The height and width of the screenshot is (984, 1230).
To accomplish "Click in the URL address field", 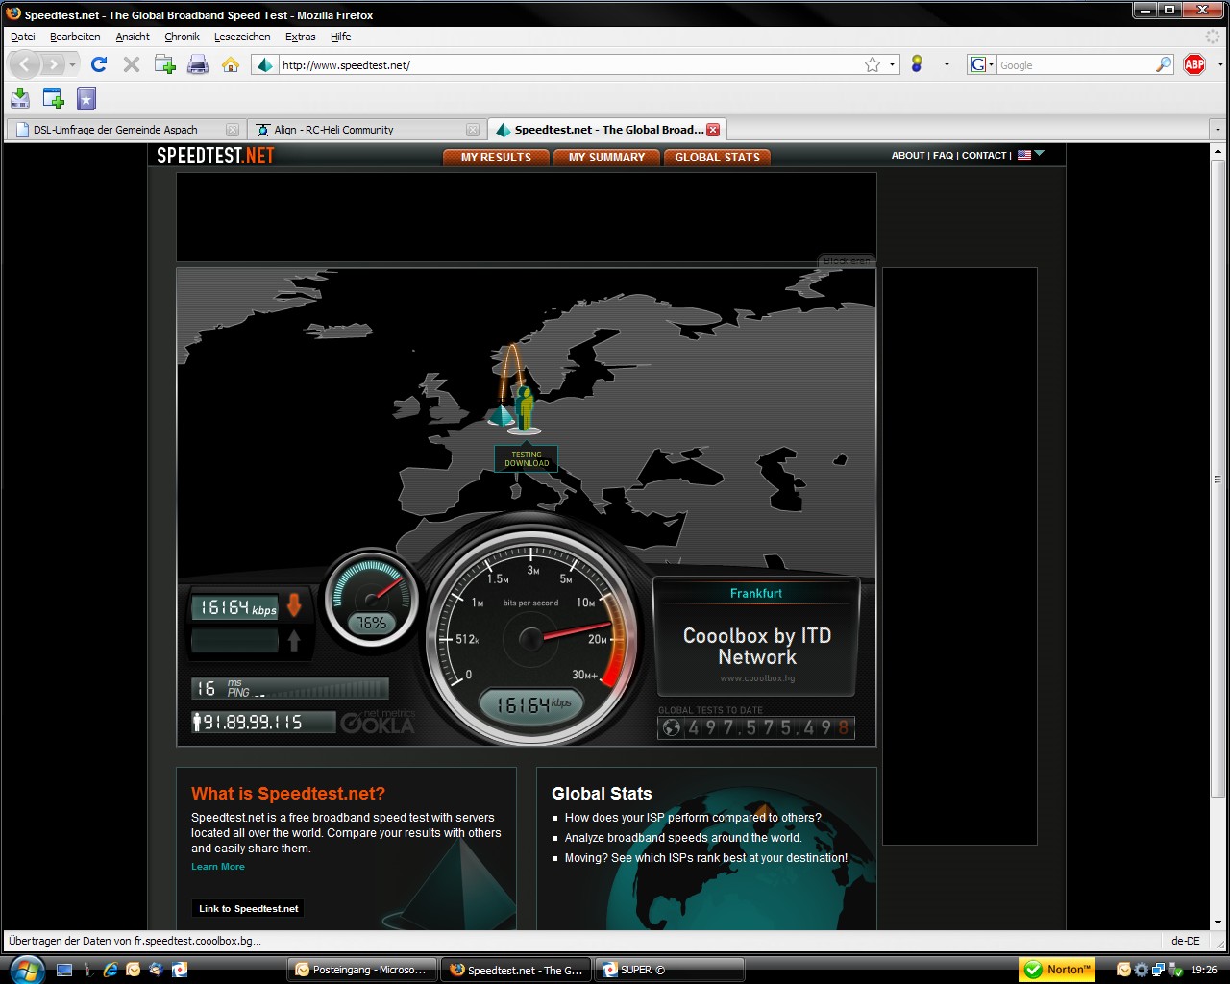I will coord(567,64).
